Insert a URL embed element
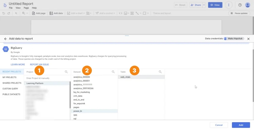The width and height of the screenshot is (254, 131). pos(120,13)
